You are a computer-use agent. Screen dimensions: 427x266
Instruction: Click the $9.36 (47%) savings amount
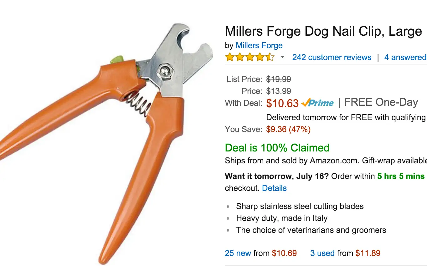click(288, 129)
